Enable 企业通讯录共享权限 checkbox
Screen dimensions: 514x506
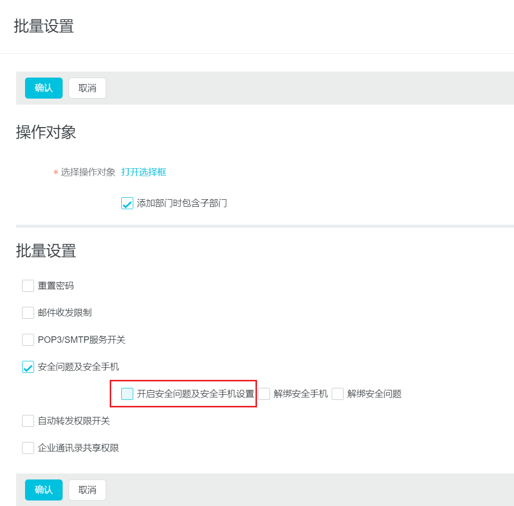pyautogui.click(x=28, y=448)
